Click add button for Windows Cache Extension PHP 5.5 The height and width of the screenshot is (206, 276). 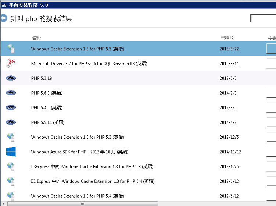click(271, 49)
